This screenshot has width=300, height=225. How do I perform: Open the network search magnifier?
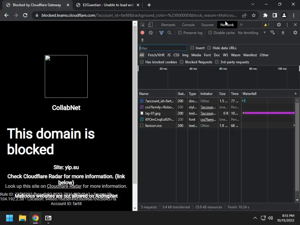pyautogui.click(x=169, y=33)
